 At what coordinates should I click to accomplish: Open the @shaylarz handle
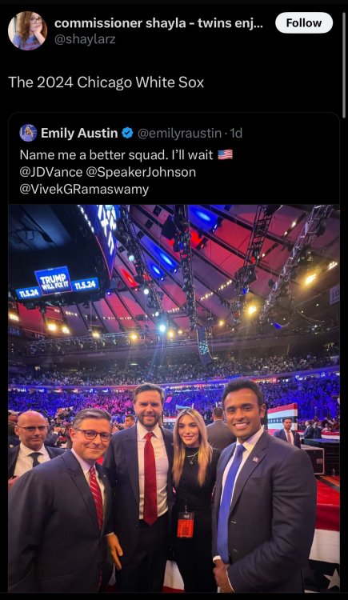click(x=85, y=39)
